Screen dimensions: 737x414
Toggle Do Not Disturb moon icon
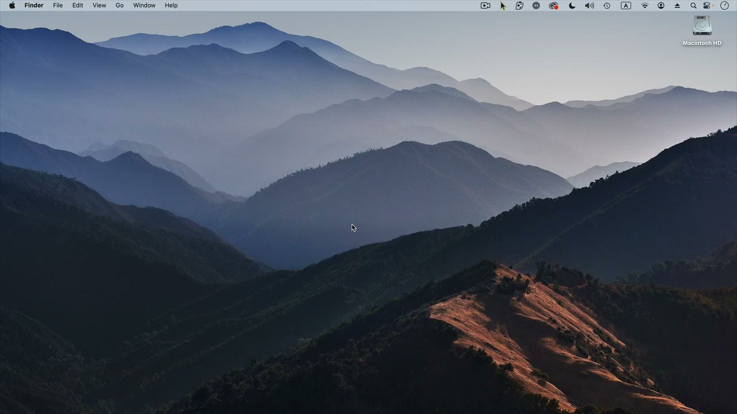[572, 5]
